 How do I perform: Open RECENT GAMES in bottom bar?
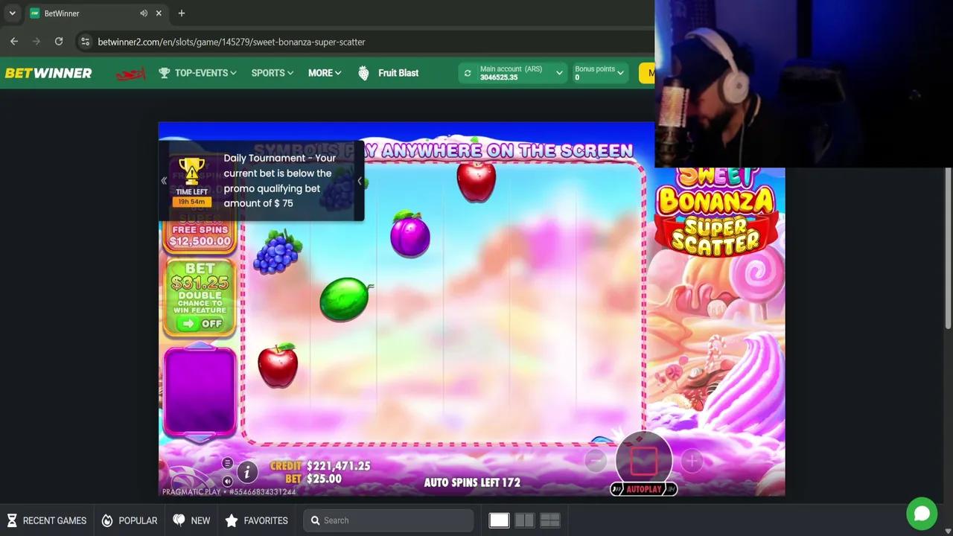point(46,520)
